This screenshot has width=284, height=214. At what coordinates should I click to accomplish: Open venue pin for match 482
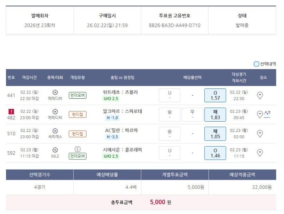click(x=260, y=114)
